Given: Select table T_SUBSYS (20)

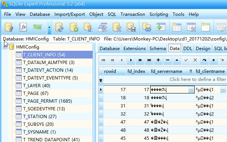Looking at the screenshot, I should coord(38,124).
